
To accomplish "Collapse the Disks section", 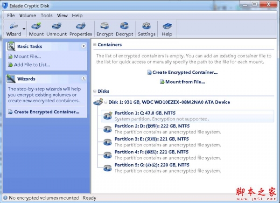I will tap(95, 91).
